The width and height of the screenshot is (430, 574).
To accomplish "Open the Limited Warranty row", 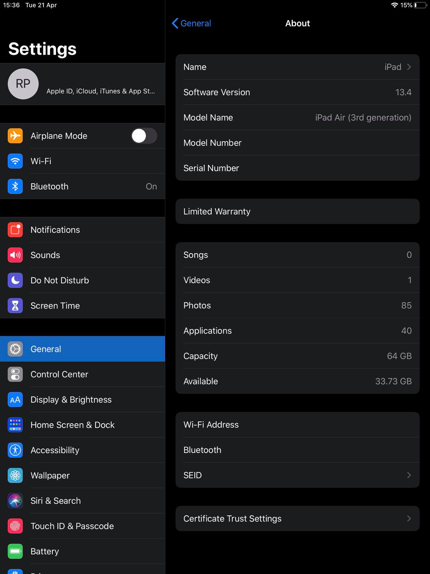I will pyautogui.click(x=297, y=211).
